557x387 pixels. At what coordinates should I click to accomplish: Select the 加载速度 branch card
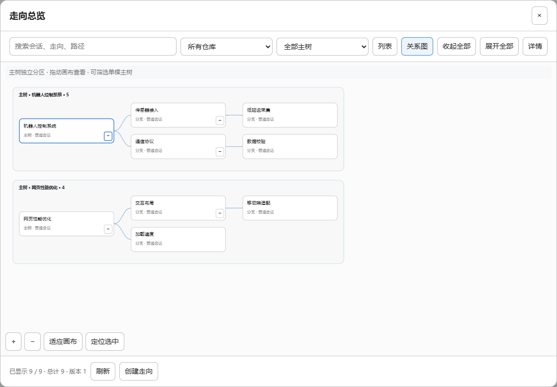[x=179, y=240]
